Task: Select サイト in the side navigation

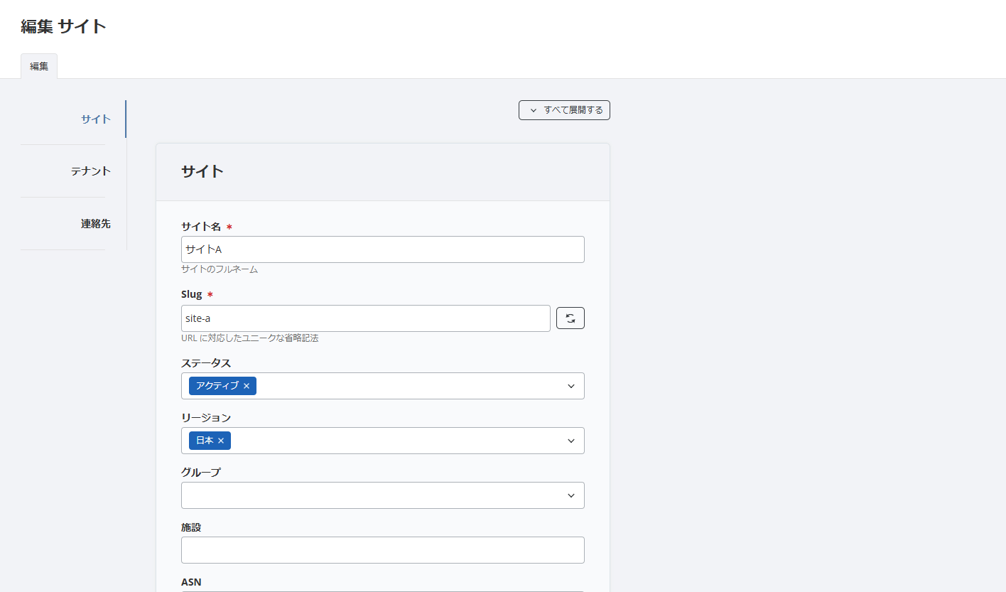Action: pos(96,119)
